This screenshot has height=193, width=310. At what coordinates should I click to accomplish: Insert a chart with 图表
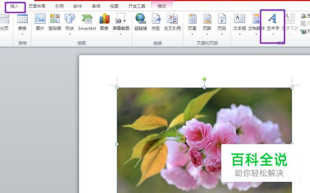104,22
